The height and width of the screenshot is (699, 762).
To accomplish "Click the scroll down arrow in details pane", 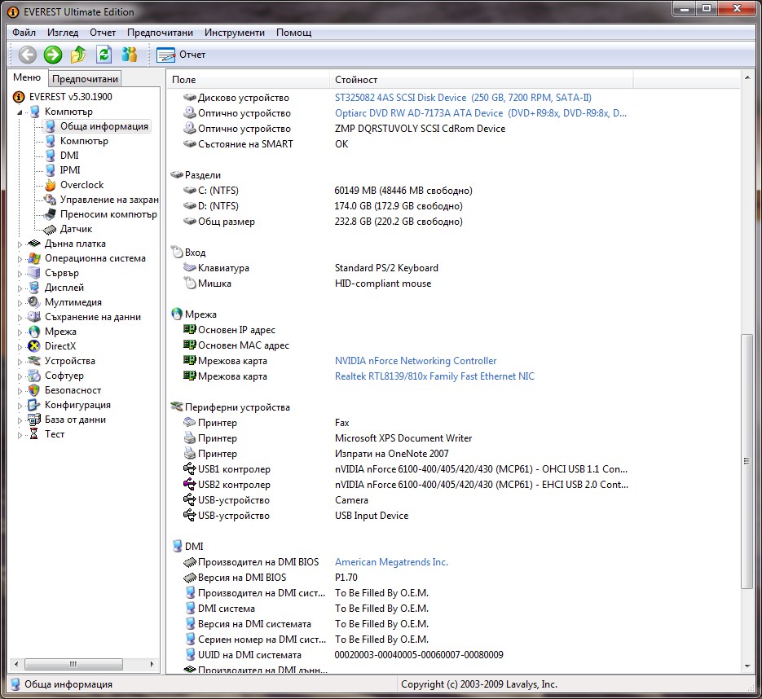I will coord(747,666).
